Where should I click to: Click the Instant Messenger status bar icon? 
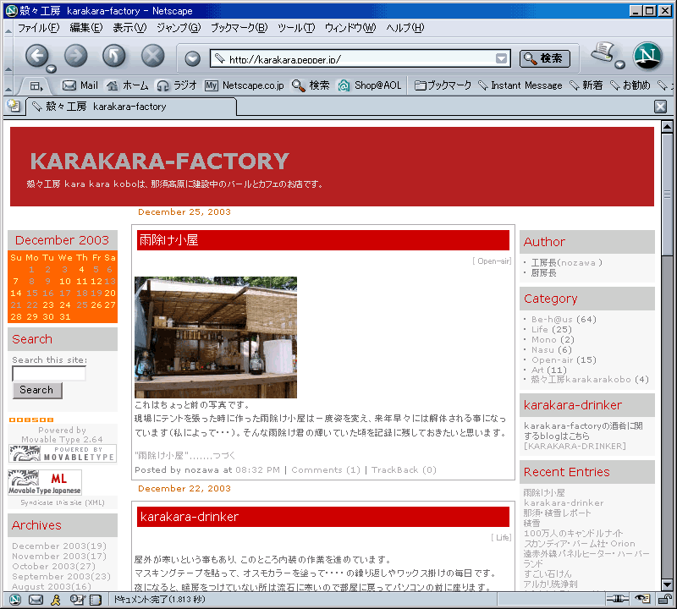(x=56, y=599)
